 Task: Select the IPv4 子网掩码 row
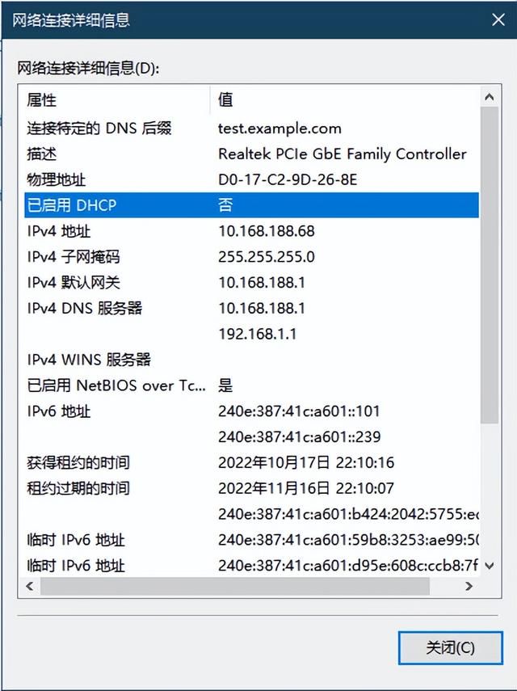pos(251,256)
